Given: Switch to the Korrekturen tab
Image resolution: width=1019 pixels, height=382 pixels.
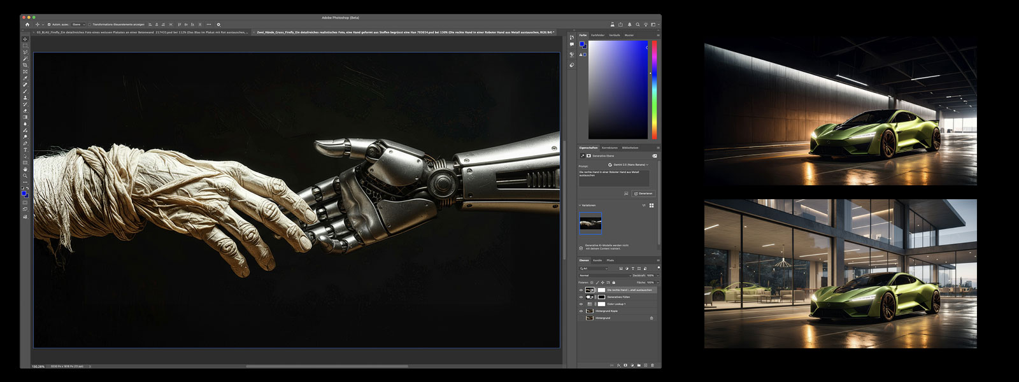Looking at the screenshot, I should (x=609, y=148).
